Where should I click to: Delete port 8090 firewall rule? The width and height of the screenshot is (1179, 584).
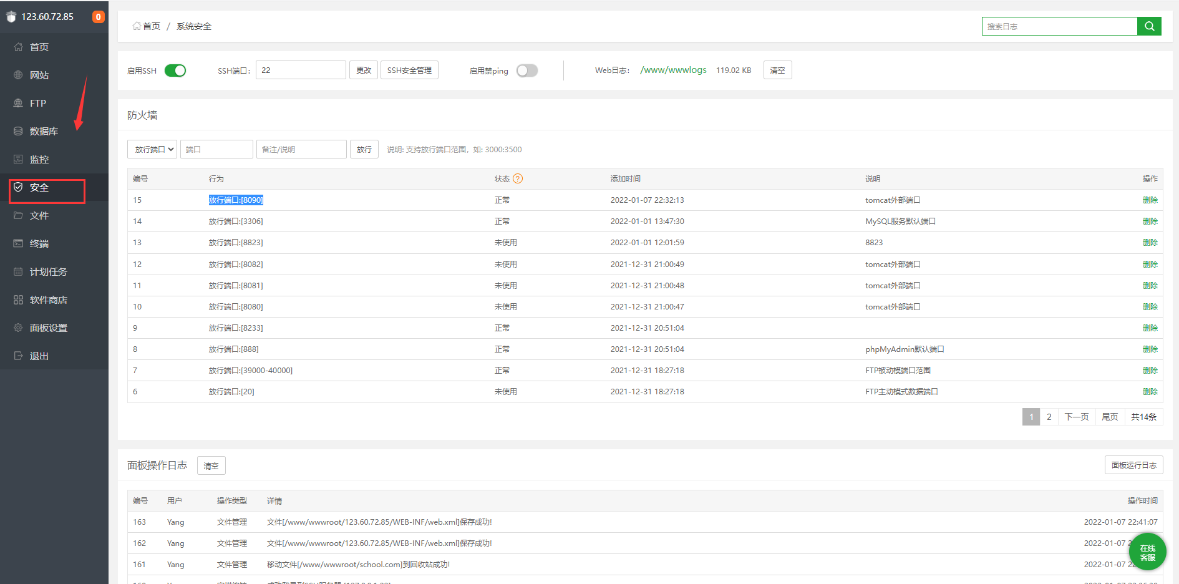tap(1150, 200)
